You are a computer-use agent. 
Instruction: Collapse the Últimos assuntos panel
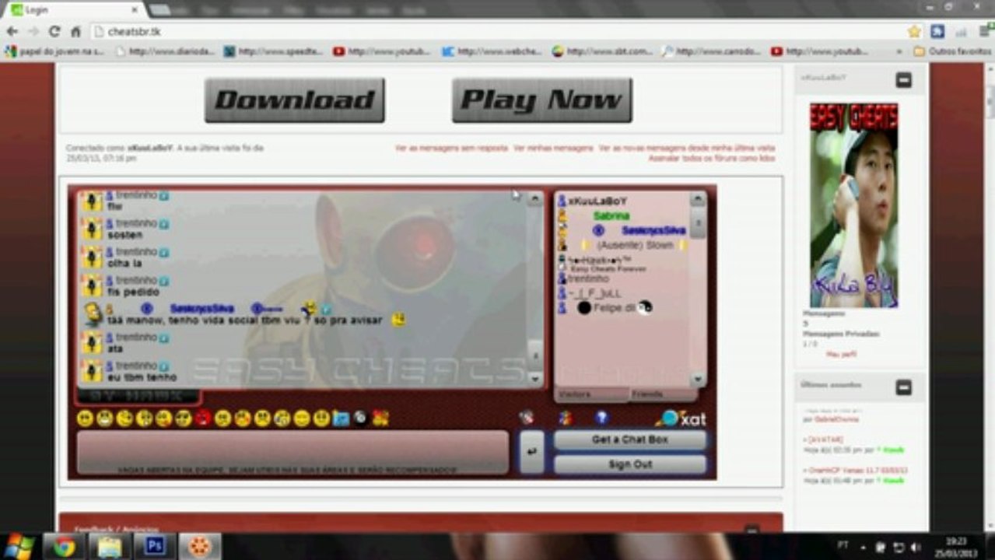coord(903,387)
